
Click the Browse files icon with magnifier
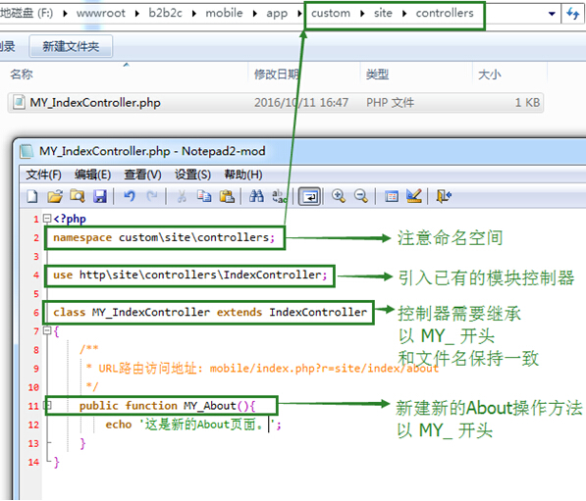(x=78, y=196)
